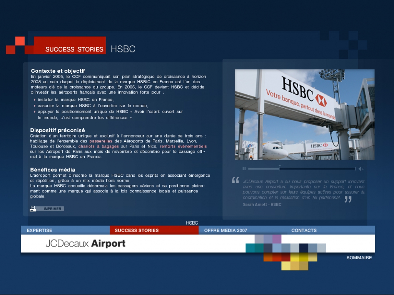Click the red SUCCESS STORIES header banner
Image resolution: width=394 pixels, height=295 pixels.
point(70,45)
